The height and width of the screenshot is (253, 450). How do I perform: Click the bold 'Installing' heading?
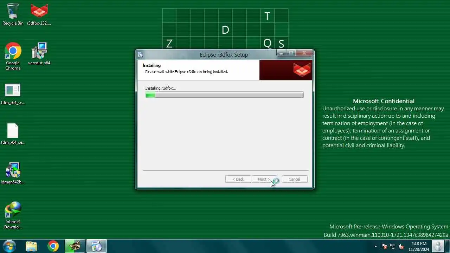pos(152,65)
